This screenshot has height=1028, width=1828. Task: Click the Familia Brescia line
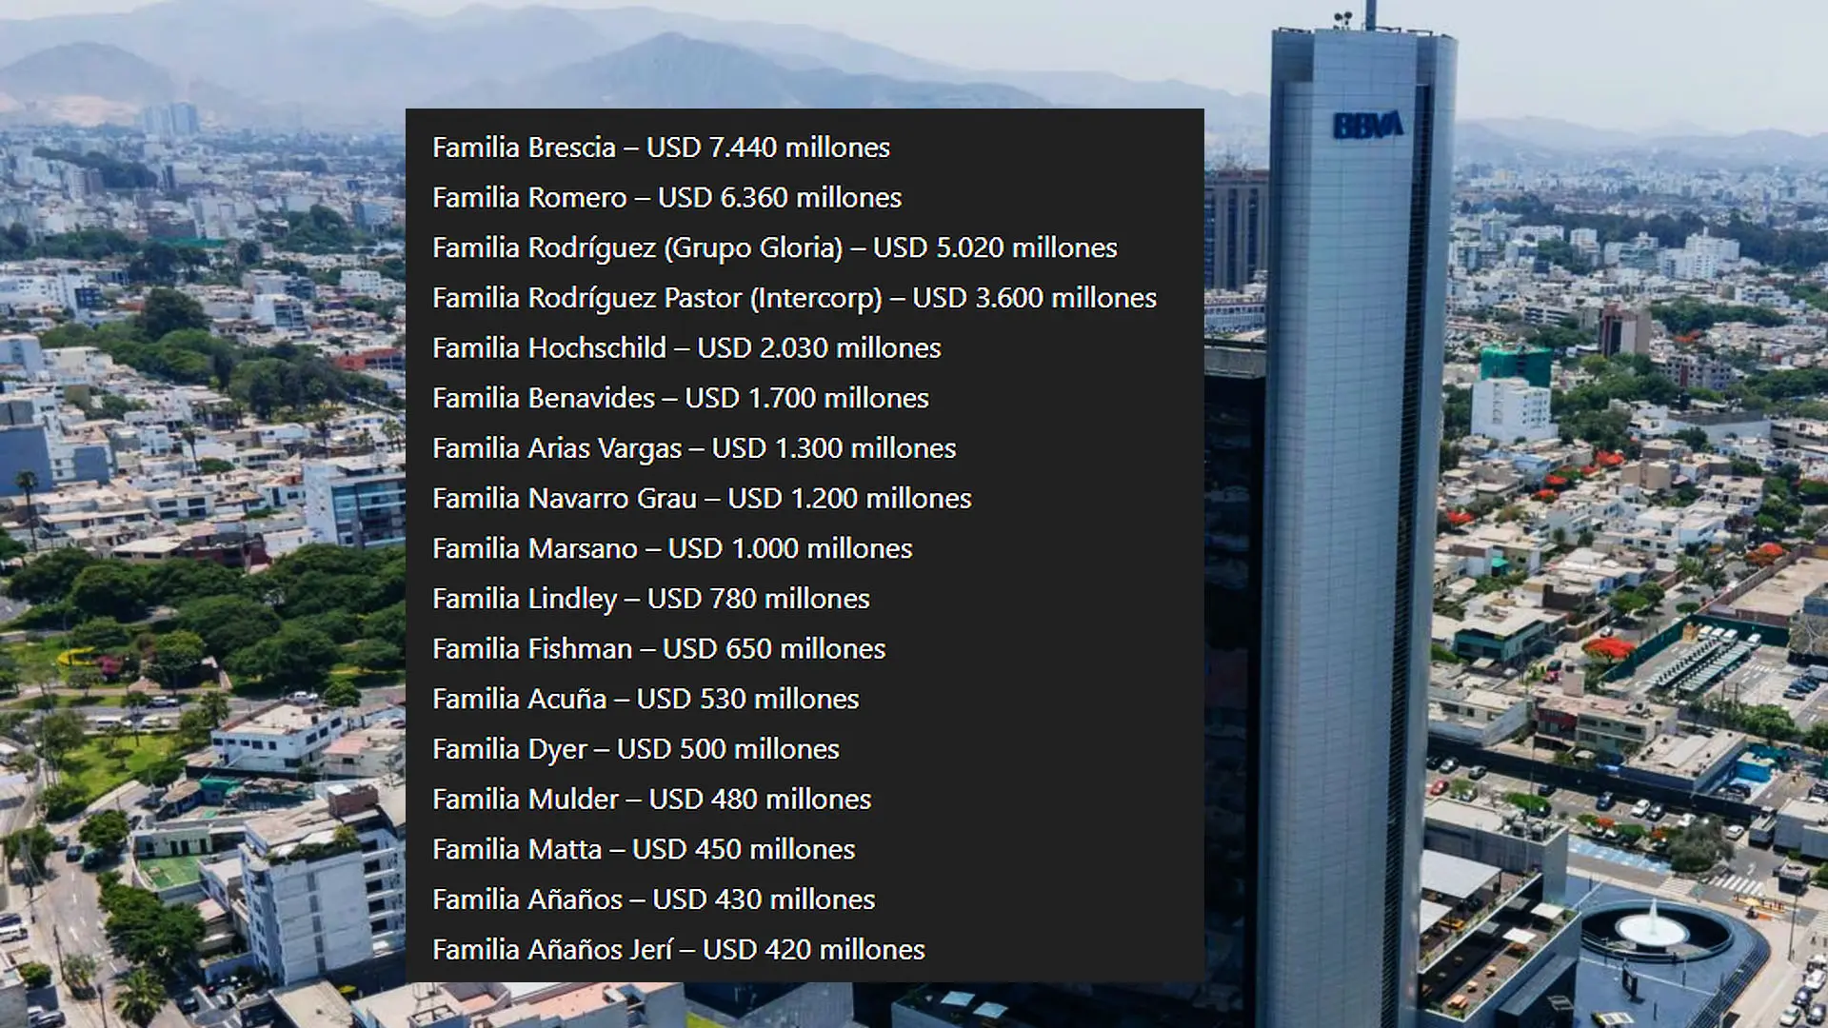(x=661, y=148)
